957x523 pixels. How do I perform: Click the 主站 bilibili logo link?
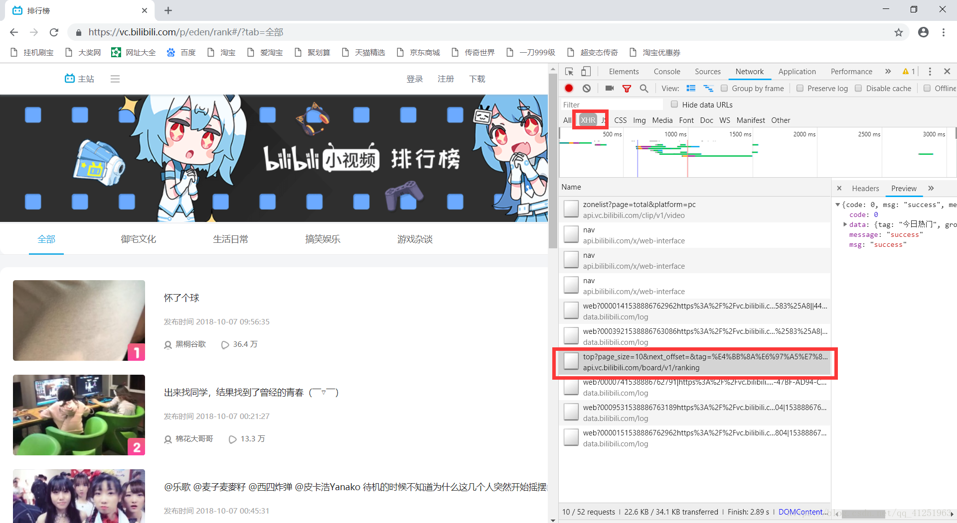pyautogui.click(x=79, y=79)
